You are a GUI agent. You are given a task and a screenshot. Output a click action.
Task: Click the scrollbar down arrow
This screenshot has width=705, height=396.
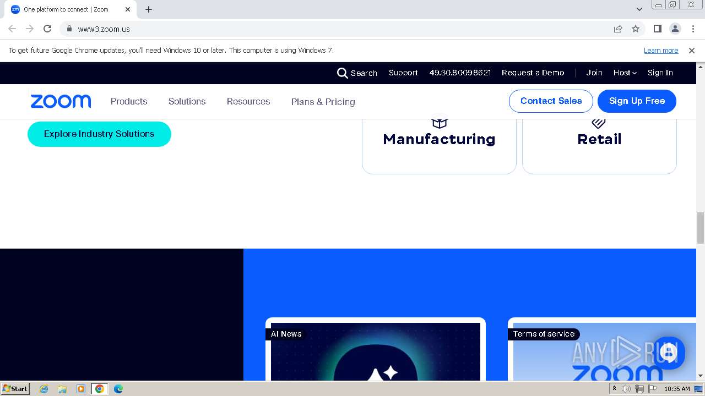701,376
